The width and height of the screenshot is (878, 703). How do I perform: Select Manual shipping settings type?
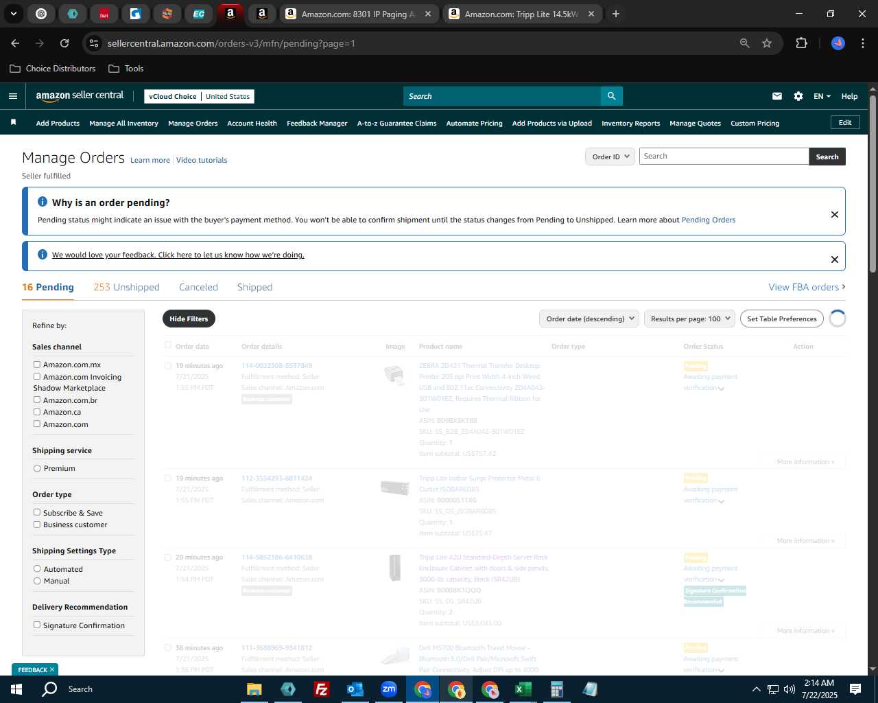[37, 581]
